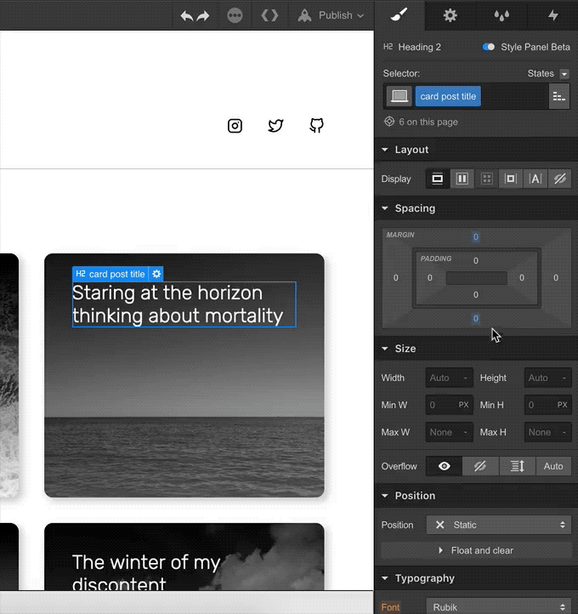578x614 pixels.
Task: Click the Min W input field
Action: point(442,405)
